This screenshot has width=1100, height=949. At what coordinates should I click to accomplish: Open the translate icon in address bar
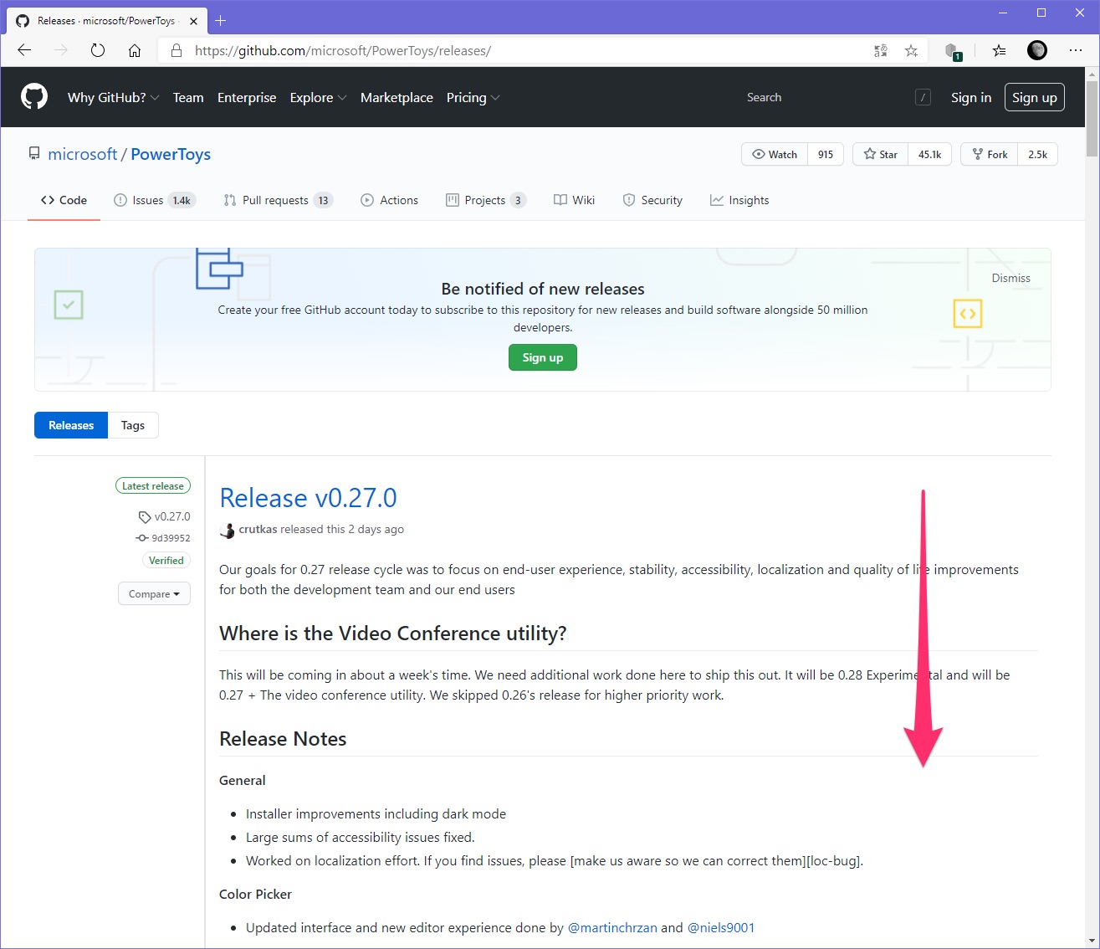point(881,50)
